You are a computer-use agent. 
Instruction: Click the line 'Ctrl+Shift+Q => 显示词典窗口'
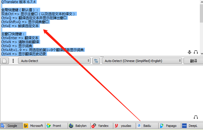25,22
